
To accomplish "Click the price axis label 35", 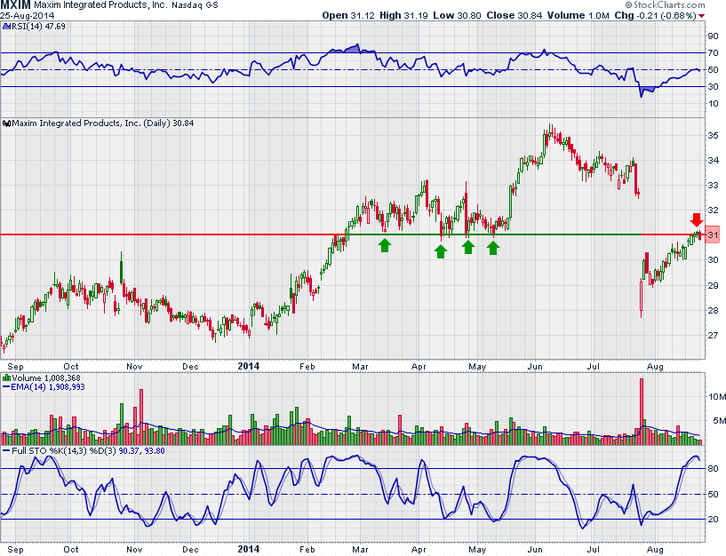I will (x=713, y=136).
